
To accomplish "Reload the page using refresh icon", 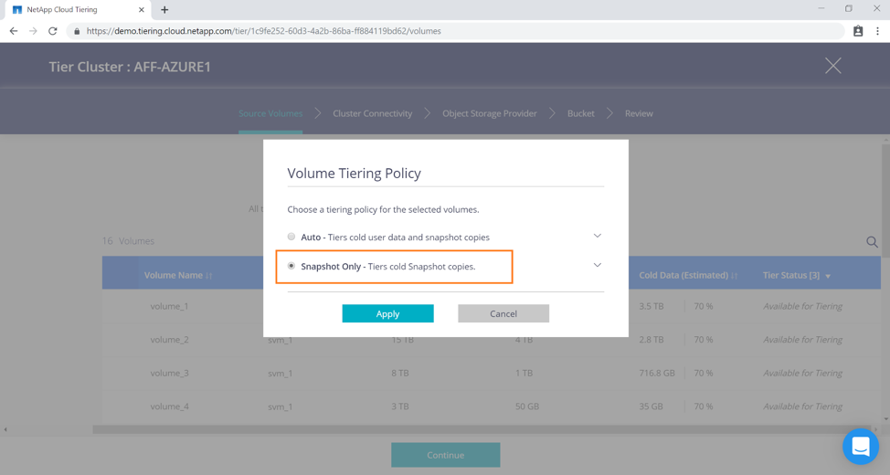I will 53,31.
